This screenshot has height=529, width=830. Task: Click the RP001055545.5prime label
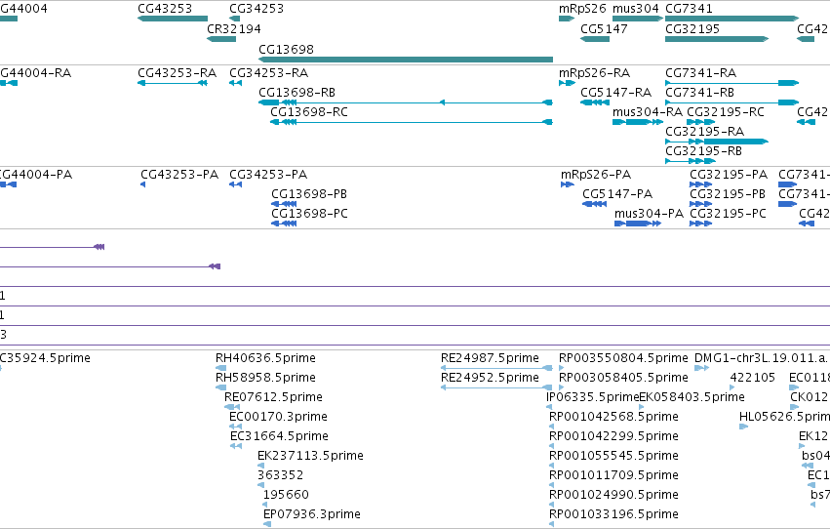click(x=613, y=456)
